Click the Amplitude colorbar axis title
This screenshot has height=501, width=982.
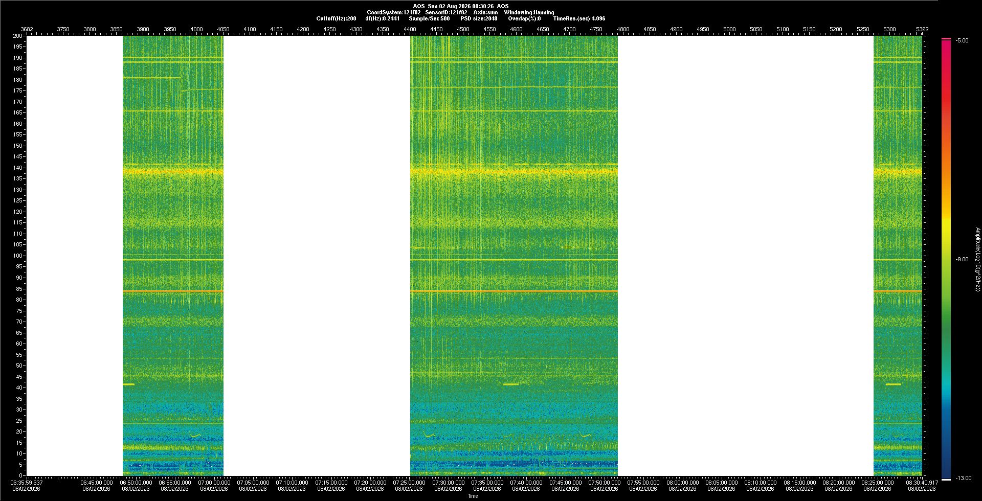click(x=977, y=259)
